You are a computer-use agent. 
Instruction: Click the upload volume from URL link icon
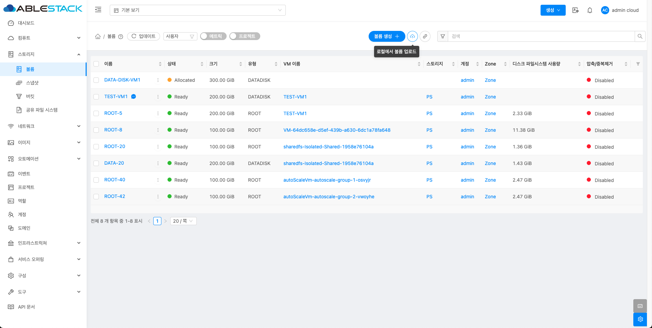(425, 36)
